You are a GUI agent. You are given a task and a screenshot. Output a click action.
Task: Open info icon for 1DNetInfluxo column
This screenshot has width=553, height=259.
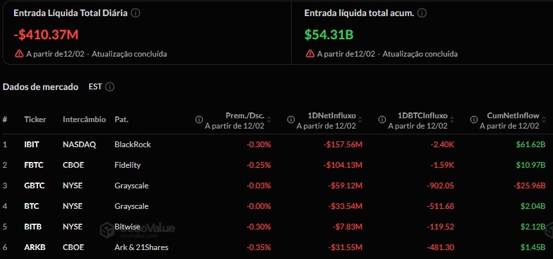coord(290,120)
